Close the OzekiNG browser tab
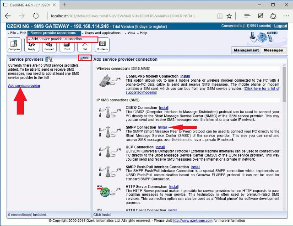293x226 pixels. click(54, 5)
